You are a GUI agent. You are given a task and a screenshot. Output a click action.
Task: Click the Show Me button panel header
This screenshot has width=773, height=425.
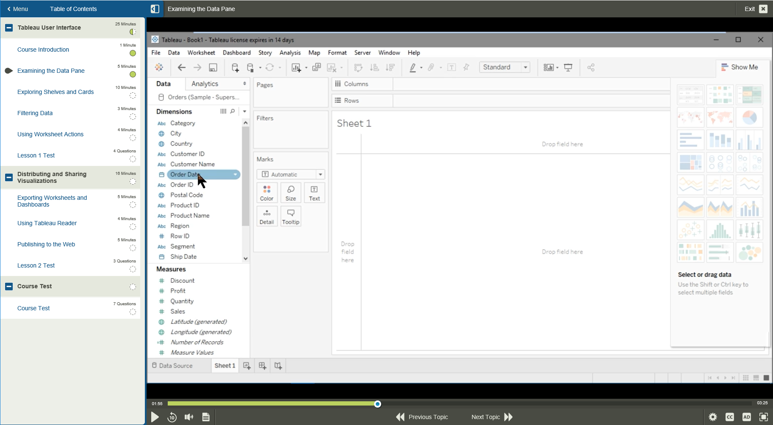coord(741,67)
